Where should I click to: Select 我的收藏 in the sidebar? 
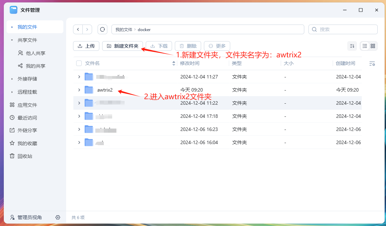pyautogui.click(x=27, y=143)
